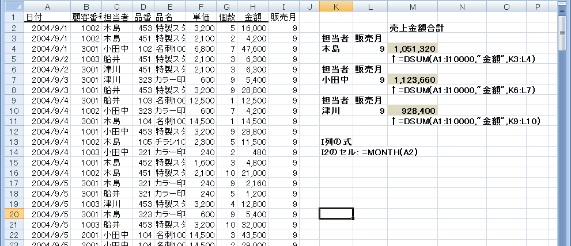Select the 津川 criteria cell in column K
The width and height of the screenshot is (571, 246).
click(x=336, y=110)
